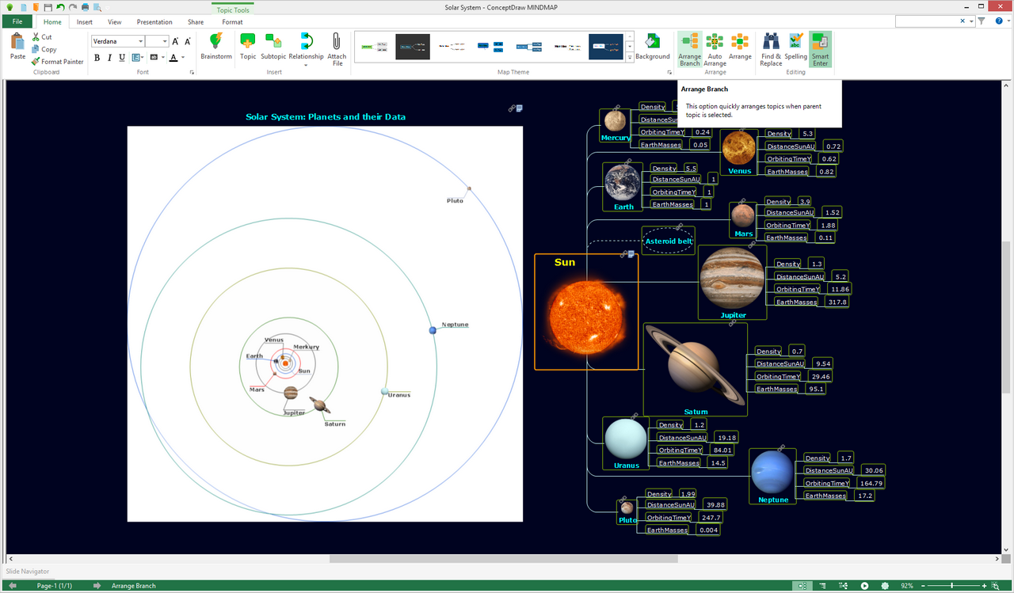Open the File menu

click(x=17, y=22)
